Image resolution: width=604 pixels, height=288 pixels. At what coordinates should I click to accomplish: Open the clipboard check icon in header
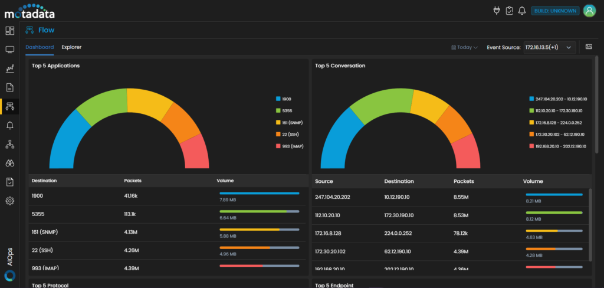[509, 11]
